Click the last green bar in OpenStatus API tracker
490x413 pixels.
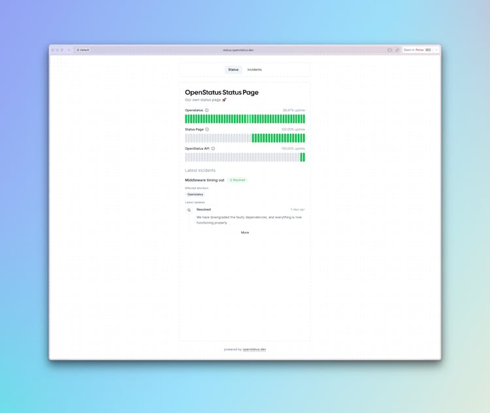pos(303,157)
